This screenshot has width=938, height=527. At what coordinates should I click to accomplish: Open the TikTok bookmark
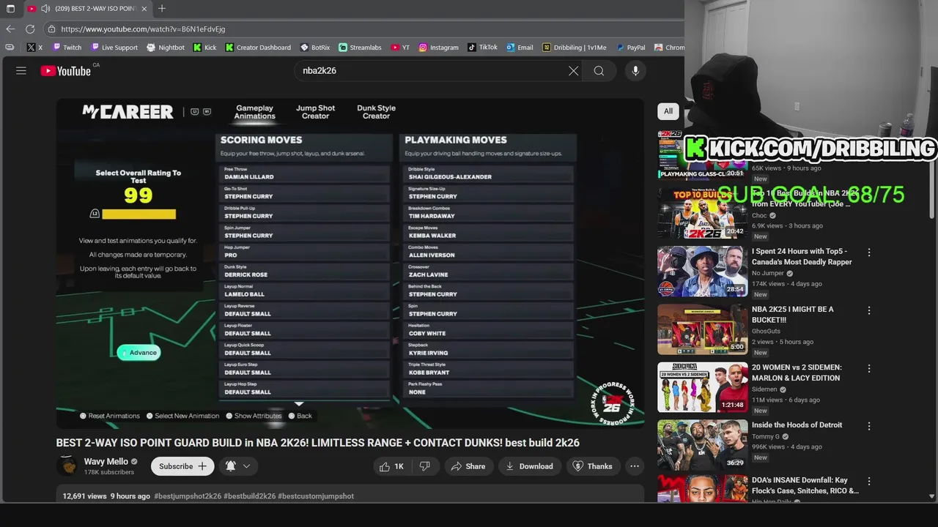coord(483,48)
